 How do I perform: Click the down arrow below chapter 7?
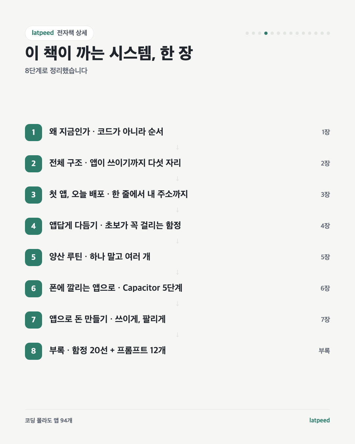177,335
